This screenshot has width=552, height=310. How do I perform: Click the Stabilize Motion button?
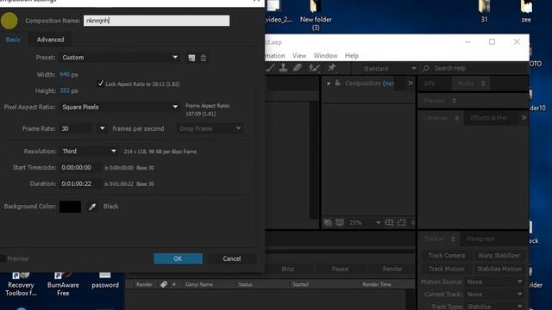pyautogui.click(x=499, y=269)
